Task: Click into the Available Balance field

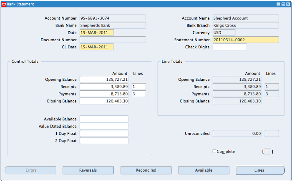Action: (104, 119)
